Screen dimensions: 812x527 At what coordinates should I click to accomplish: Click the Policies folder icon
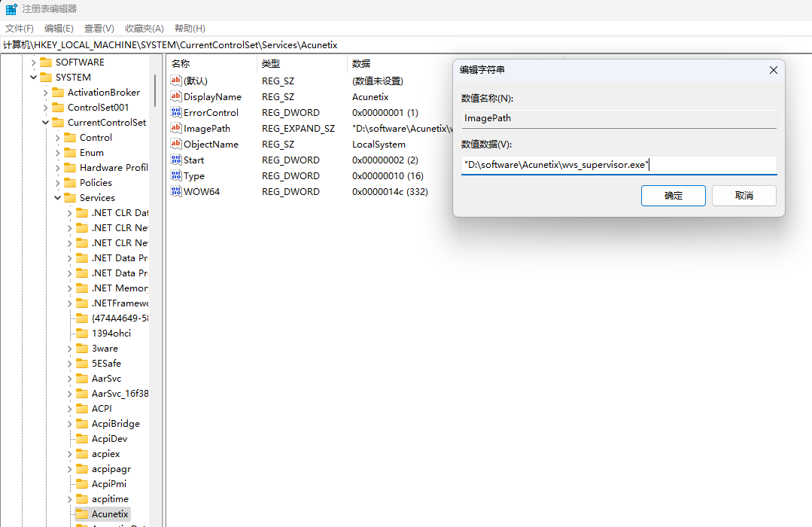[x=70, y=183]
